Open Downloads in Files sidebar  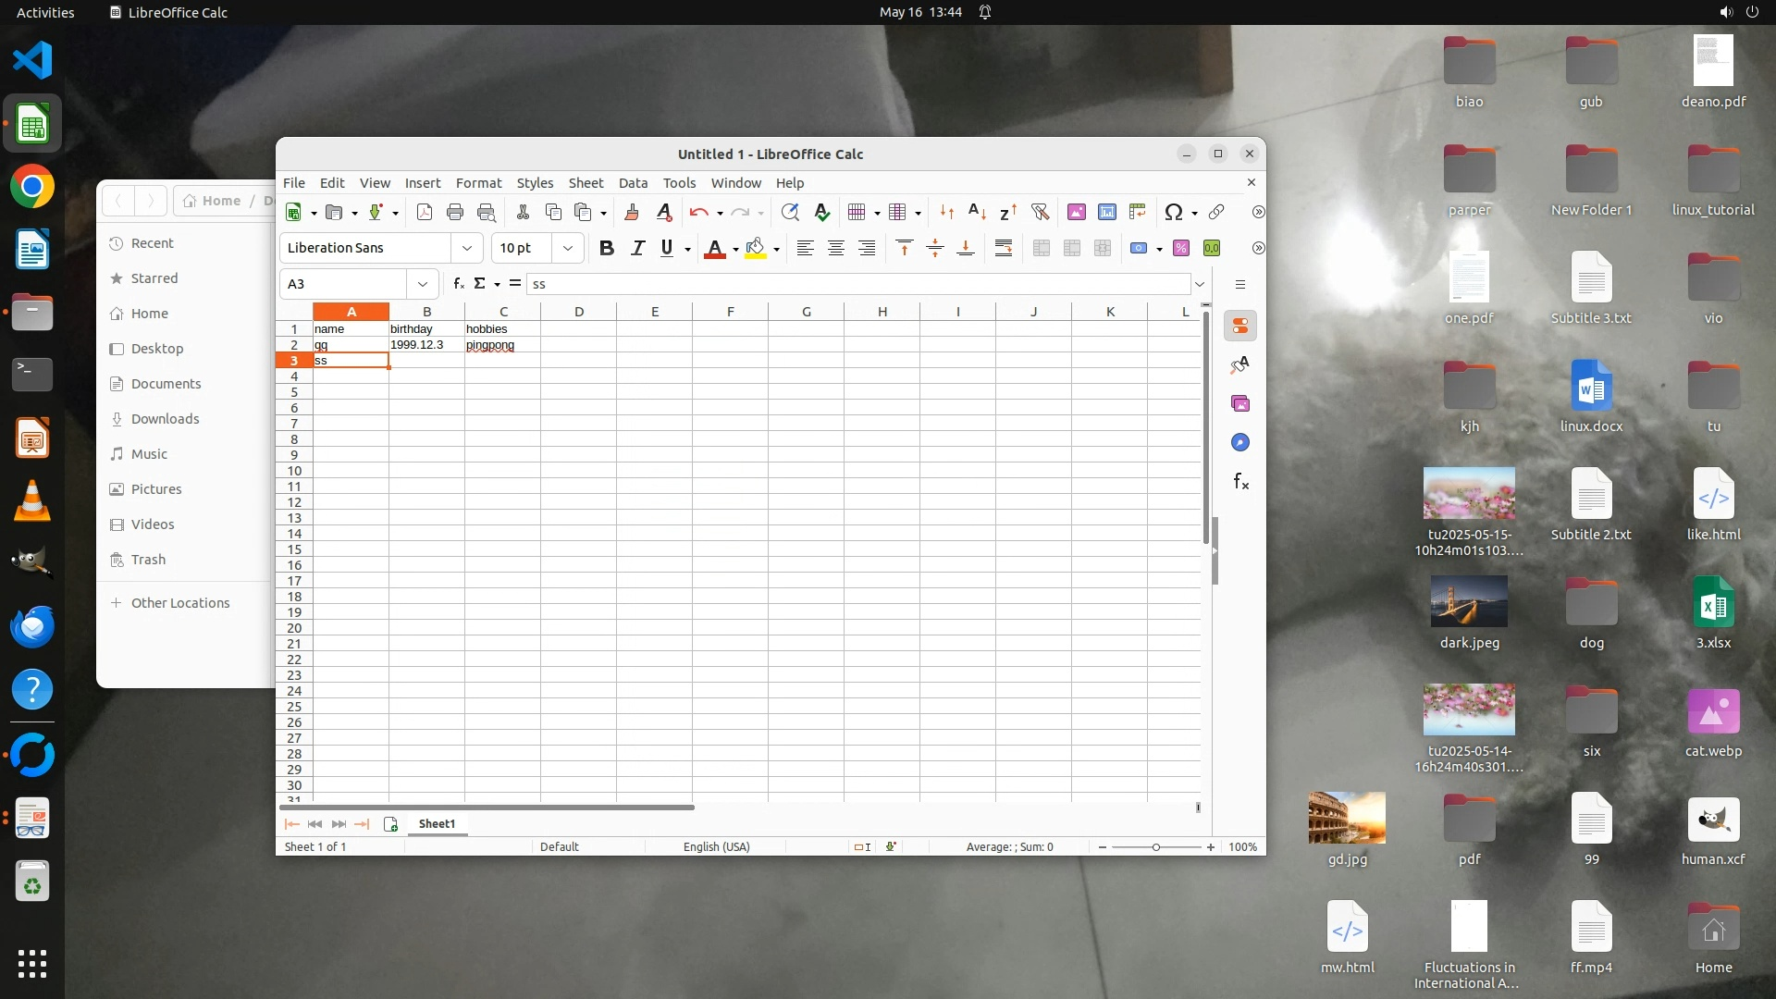(165, 419)
